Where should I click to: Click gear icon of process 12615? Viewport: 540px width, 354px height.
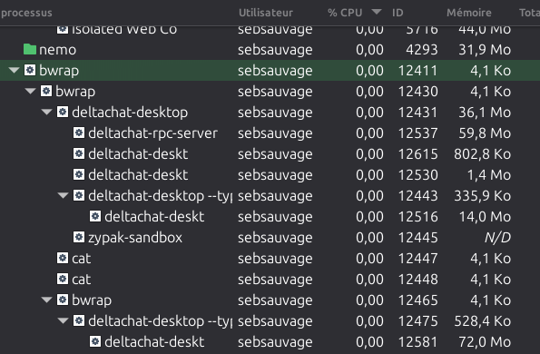(79, 154)
